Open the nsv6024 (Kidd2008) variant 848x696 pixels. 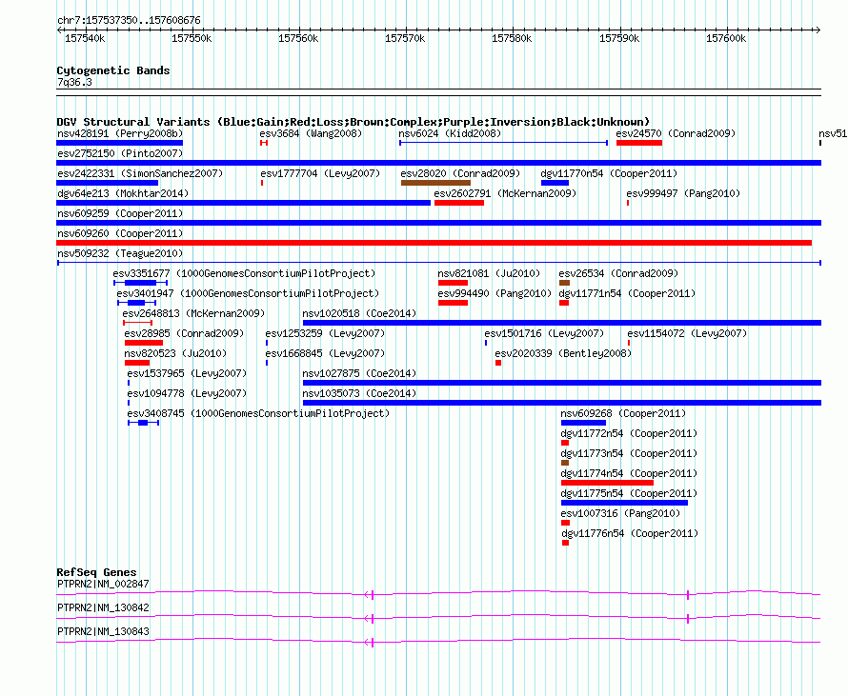(x=450, y=133)
